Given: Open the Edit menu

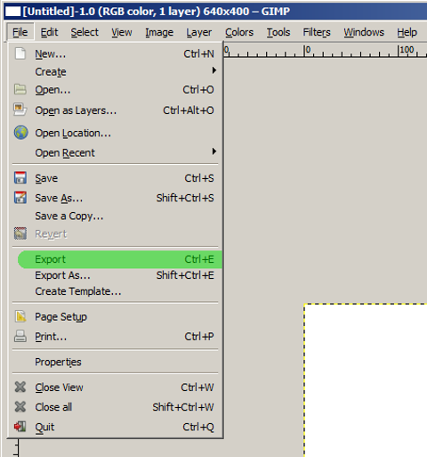Looking at the screenshot, I should 49,32.
